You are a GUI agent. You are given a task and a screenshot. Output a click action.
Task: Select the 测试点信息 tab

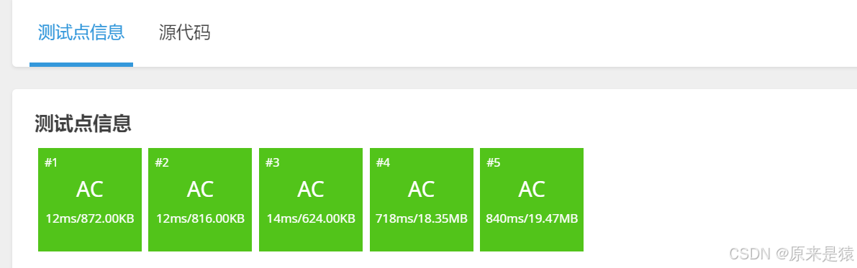pos(81,33)
